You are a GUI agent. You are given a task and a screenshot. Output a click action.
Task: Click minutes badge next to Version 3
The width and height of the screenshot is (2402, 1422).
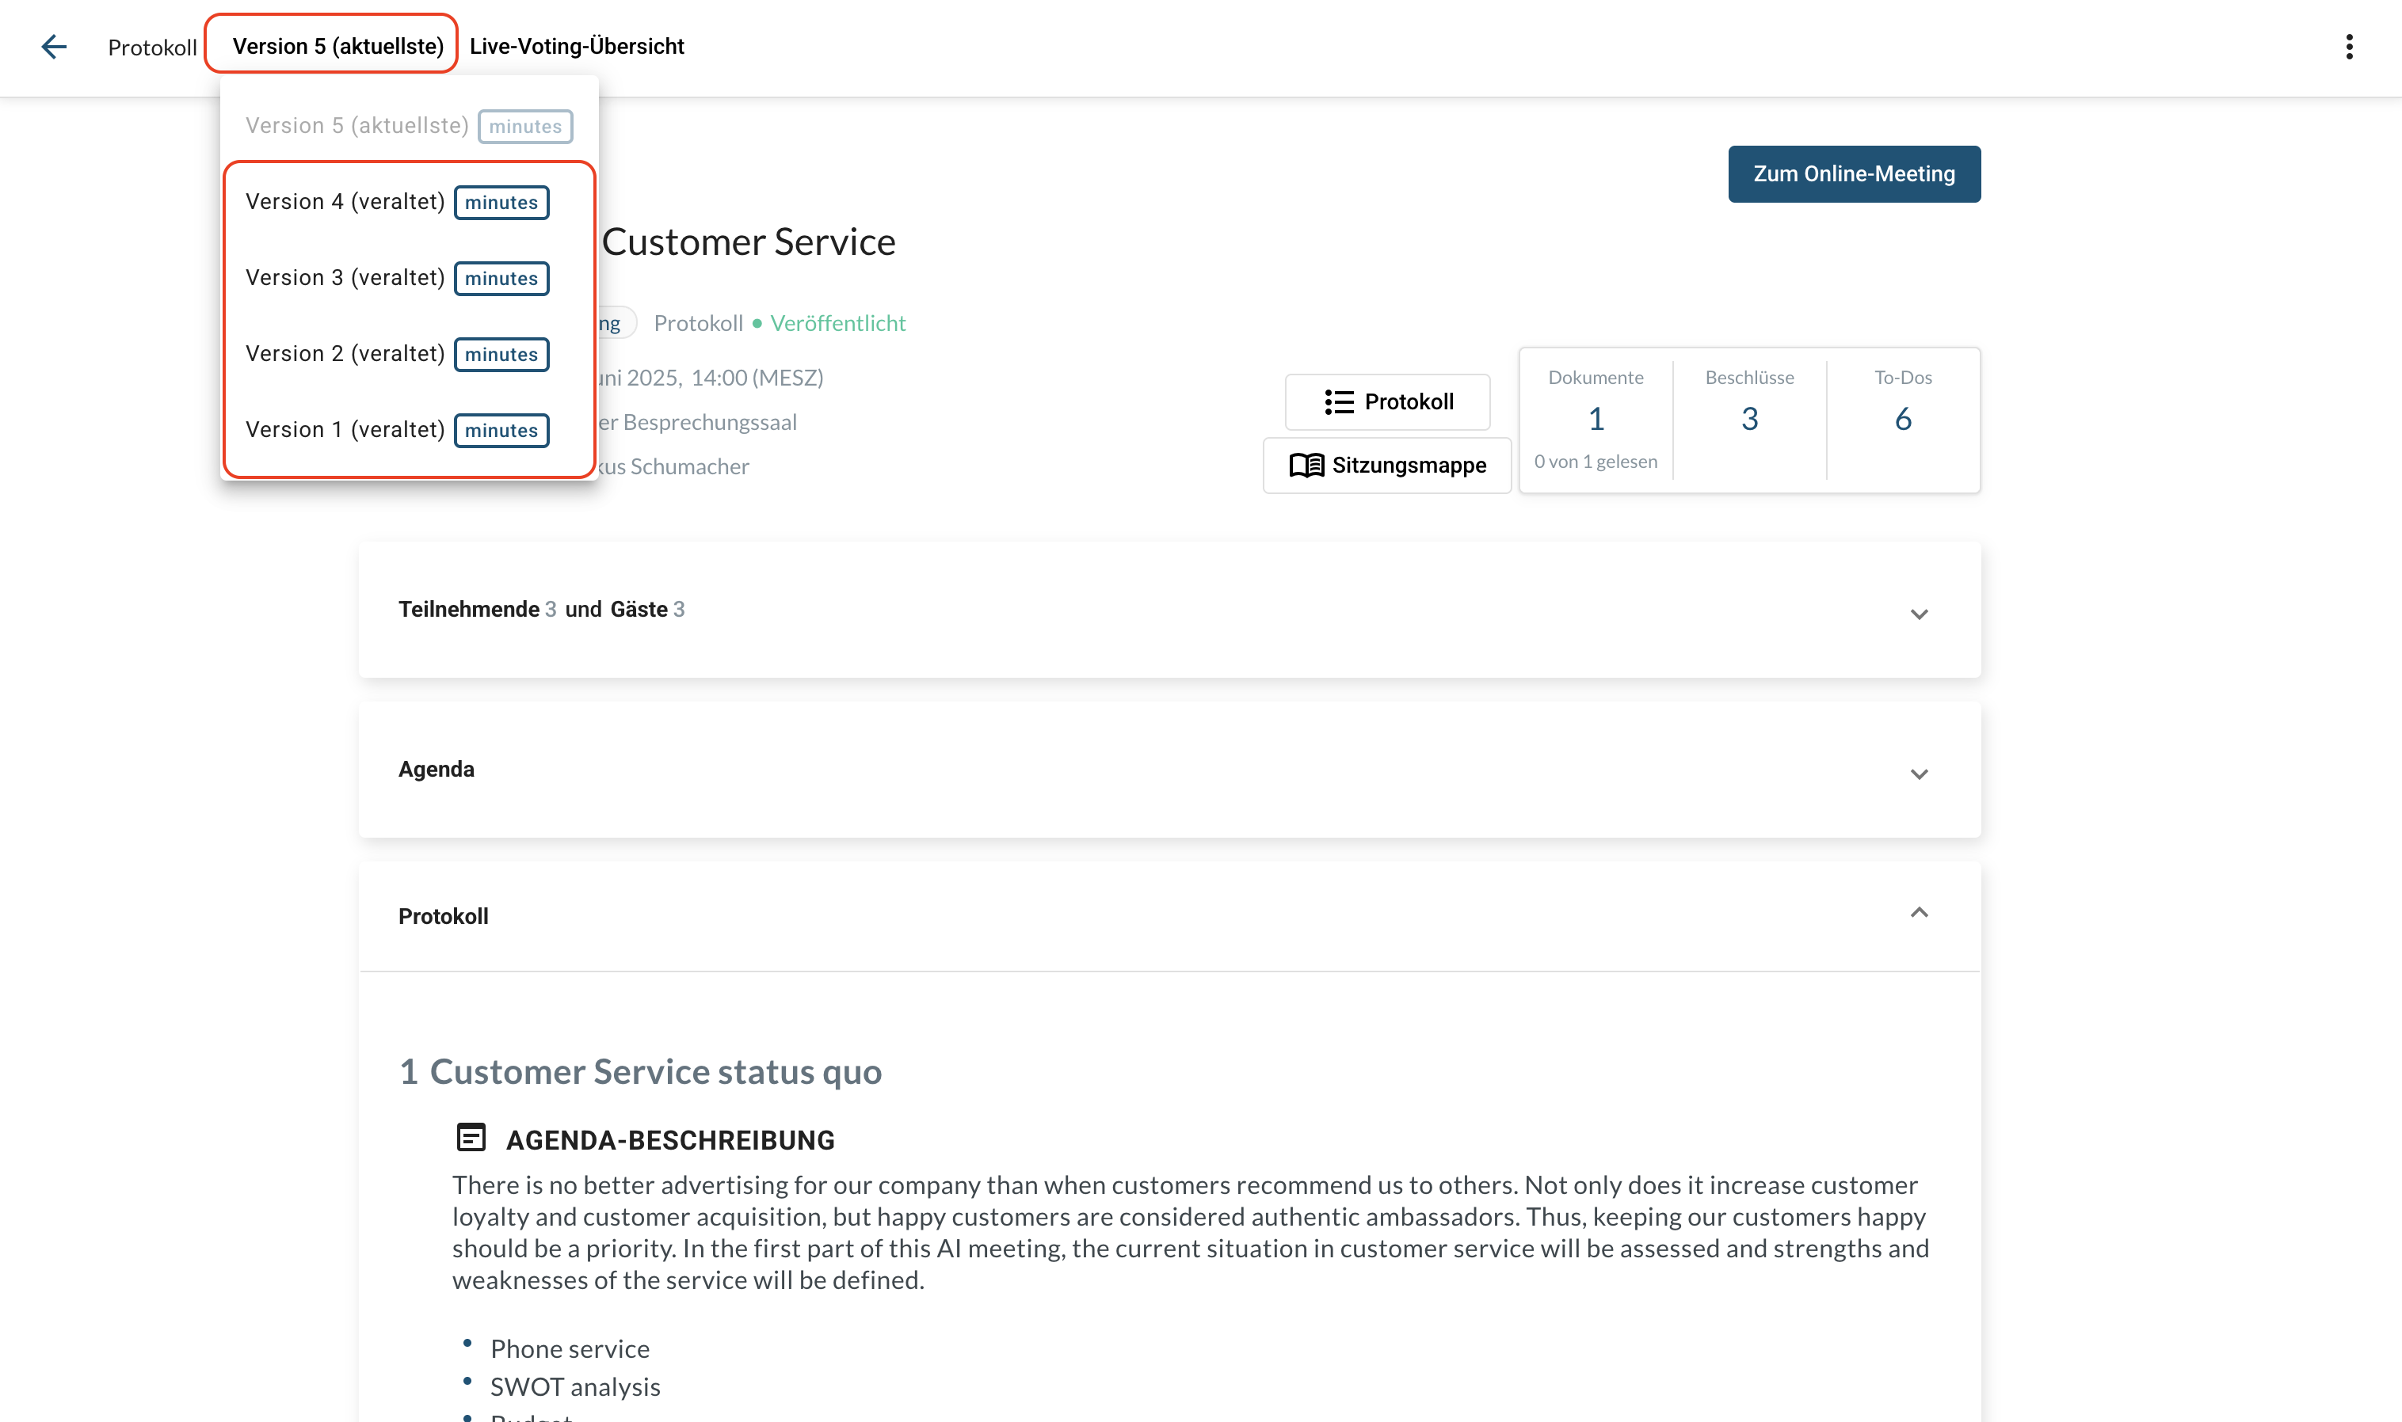coord(501,279)
